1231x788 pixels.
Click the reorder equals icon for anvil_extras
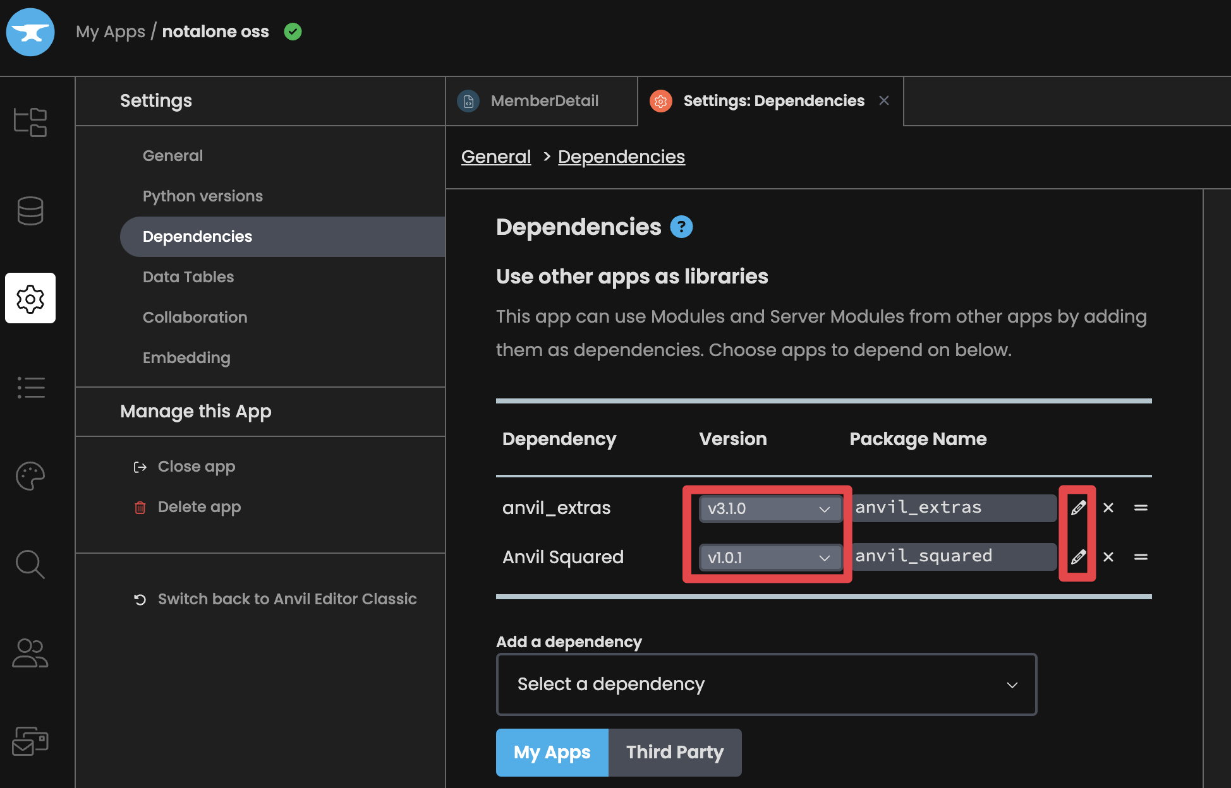tap(1143, 508)
